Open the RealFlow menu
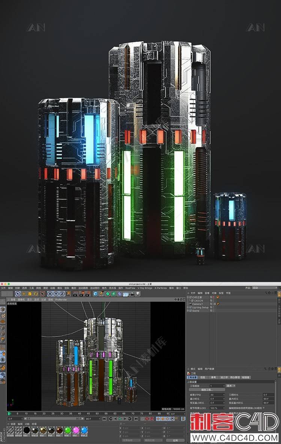The height and width of the screenshot is (444, 281). (130, 288)
